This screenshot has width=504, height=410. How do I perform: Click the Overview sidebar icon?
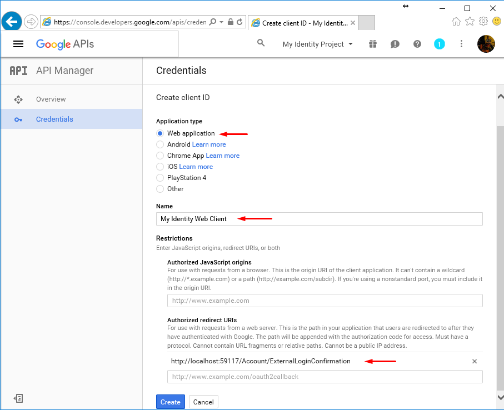click(x=18, y=99)
